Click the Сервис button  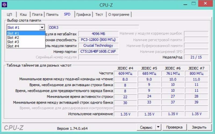(146, 127)
